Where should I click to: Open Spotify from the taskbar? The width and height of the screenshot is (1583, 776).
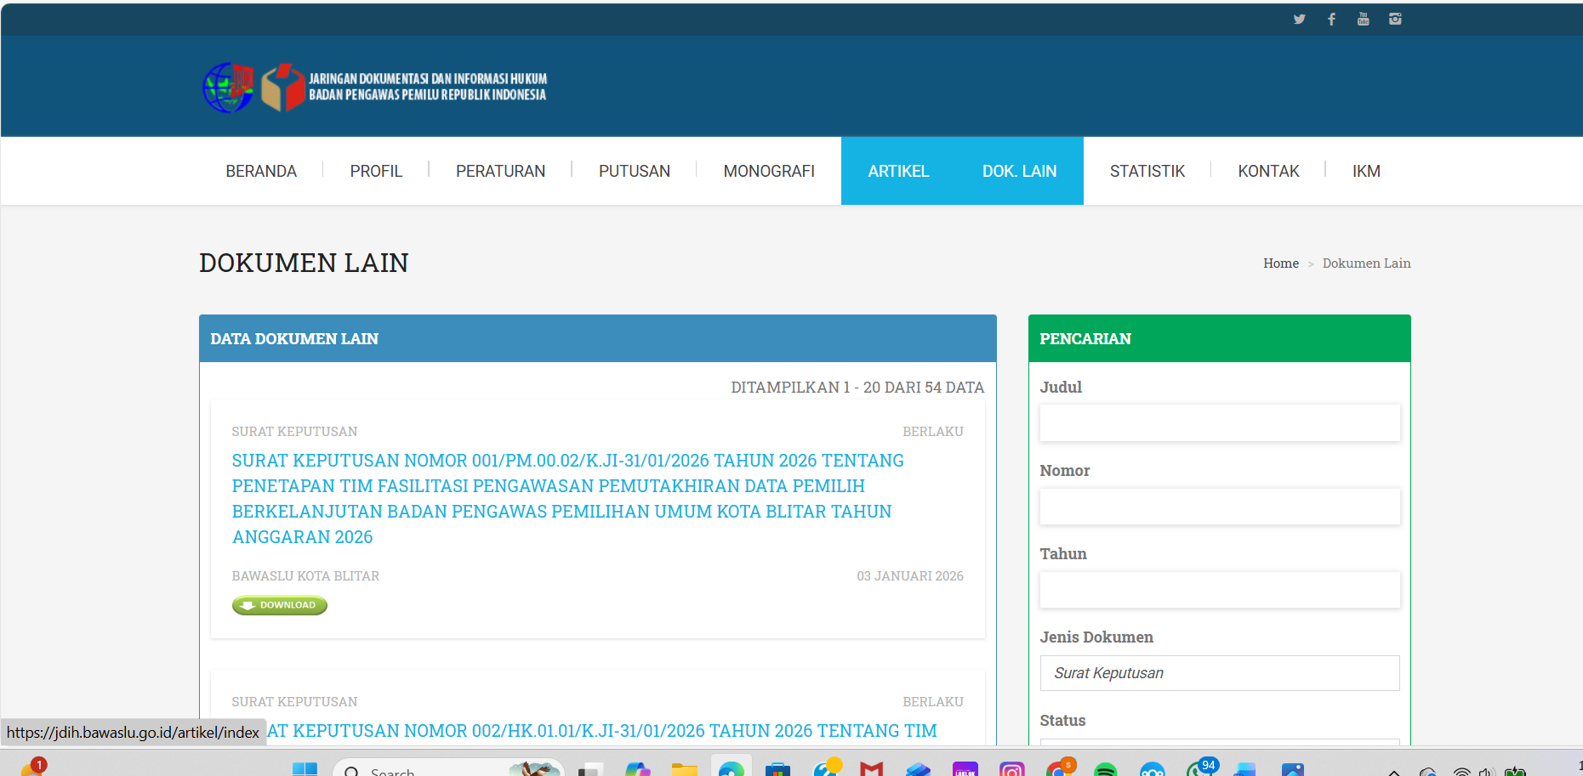coord(1105,769)
